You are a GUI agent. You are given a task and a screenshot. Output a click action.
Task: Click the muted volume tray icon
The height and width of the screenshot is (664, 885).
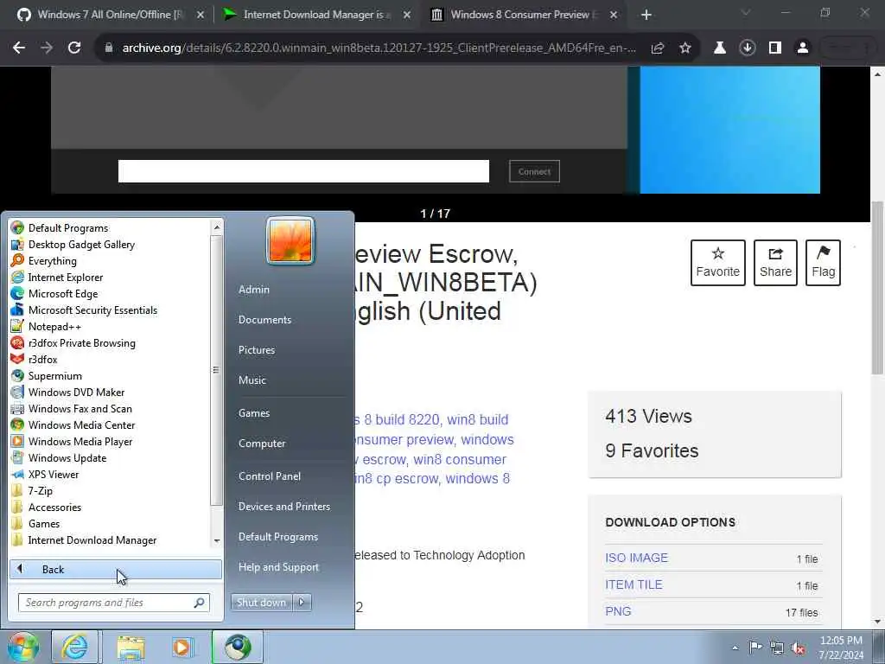click(x=798, y=648)
